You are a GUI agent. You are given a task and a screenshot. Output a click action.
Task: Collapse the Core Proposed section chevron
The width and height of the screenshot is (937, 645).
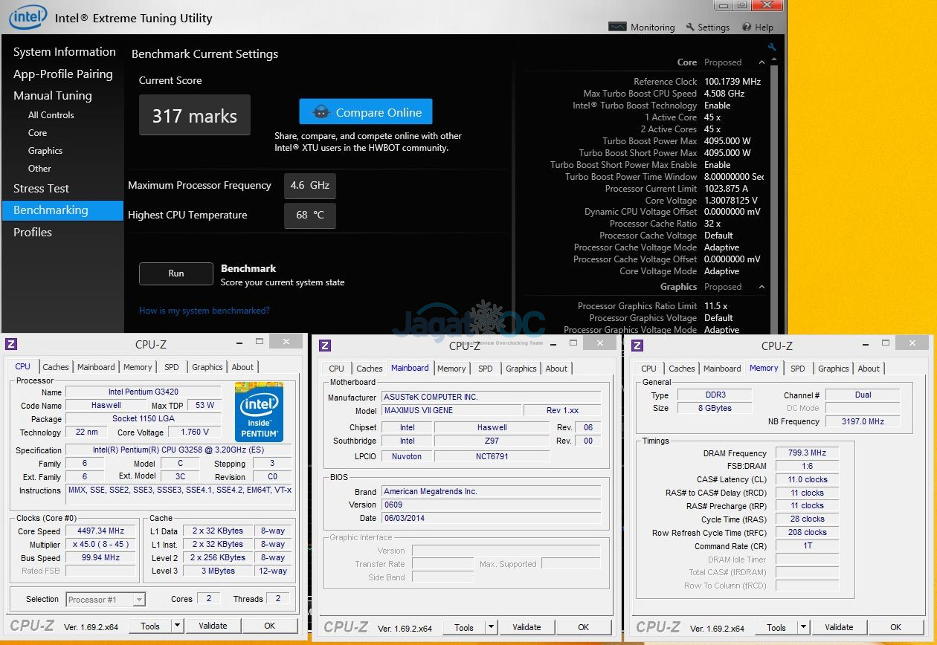point(761,62)
